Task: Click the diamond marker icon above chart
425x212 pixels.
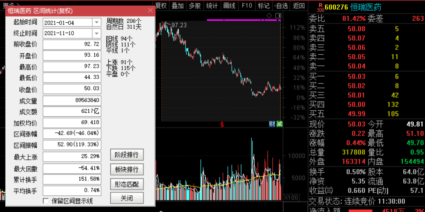Action: pyautogui.click(x=269, y=15)
